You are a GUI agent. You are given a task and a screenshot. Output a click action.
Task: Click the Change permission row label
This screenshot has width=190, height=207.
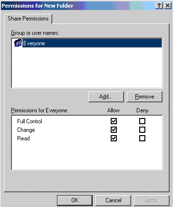[26, 130]
